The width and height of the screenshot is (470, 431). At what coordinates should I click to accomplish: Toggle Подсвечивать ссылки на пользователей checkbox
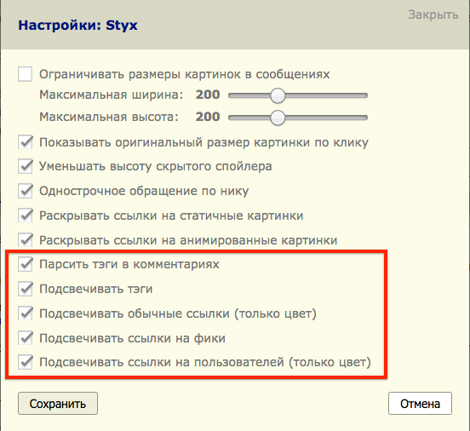pyautogui.click(x=26, y=362)
